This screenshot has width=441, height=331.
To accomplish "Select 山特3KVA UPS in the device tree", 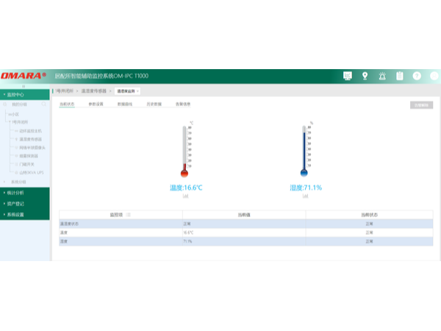I will [32, 171].
